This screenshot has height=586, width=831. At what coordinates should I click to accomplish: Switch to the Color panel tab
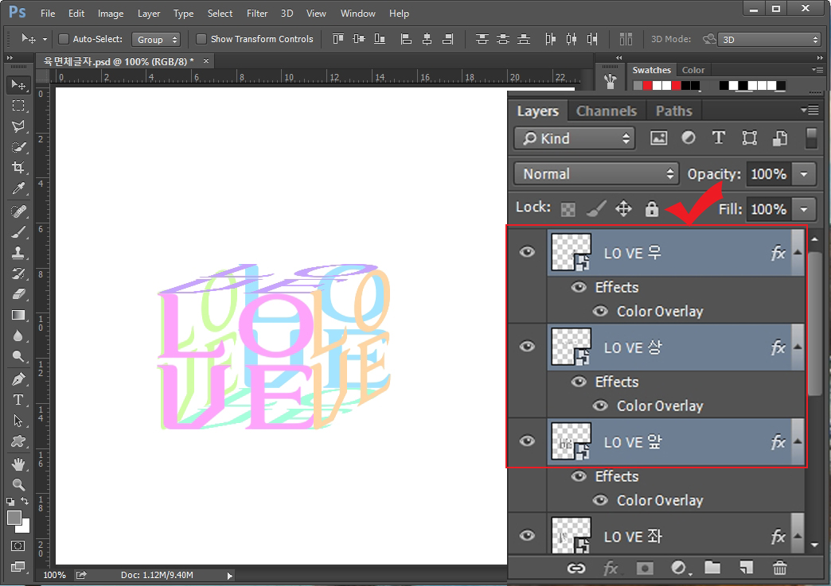click(693, 70)
